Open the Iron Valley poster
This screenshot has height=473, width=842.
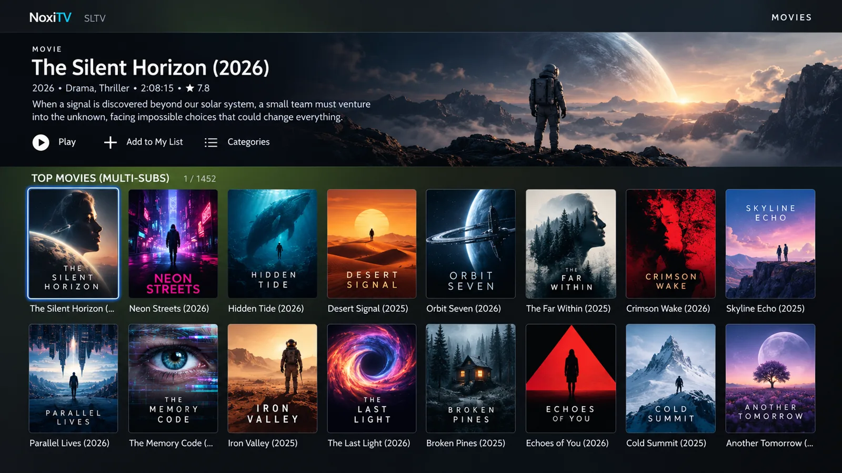[x=272, y=378]
